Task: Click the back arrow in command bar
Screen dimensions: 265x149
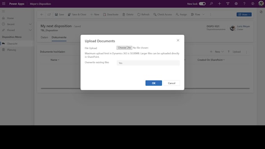Action: 42,14
